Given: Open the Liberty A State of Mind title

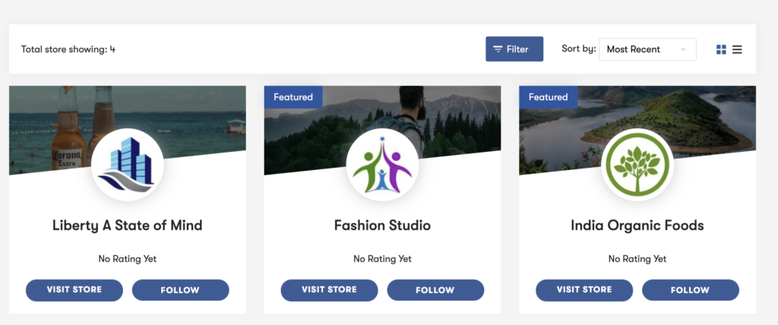Looking at the screenshot, I should pyautogui.click(x=128, y=226).
